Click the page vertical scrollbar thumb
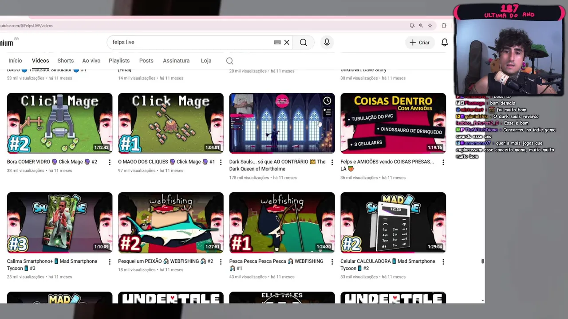 pos(483,261)
